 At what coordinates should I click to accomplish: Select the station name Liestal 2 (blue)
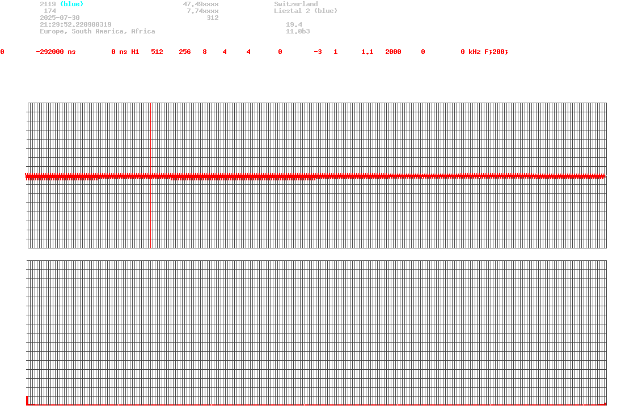(x=305, y=11)
